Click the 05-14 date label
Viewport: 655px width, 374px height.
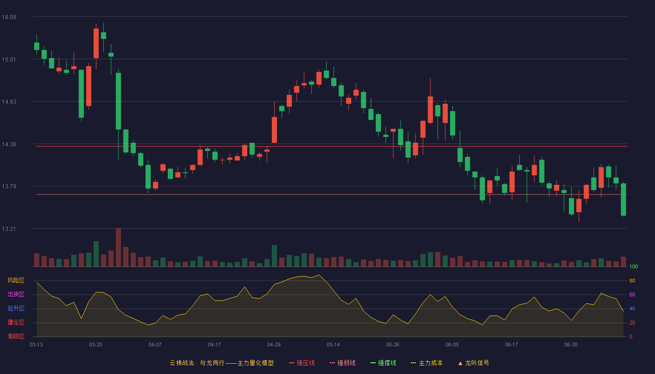(333, 345)
